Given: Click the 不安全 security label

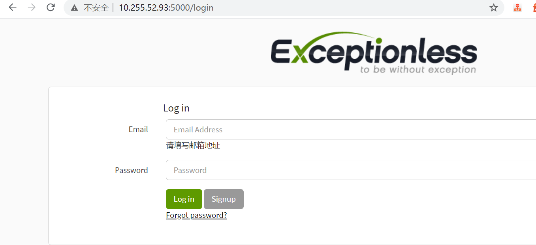Looking at the screenshot, I should click(x=96, y=8).
